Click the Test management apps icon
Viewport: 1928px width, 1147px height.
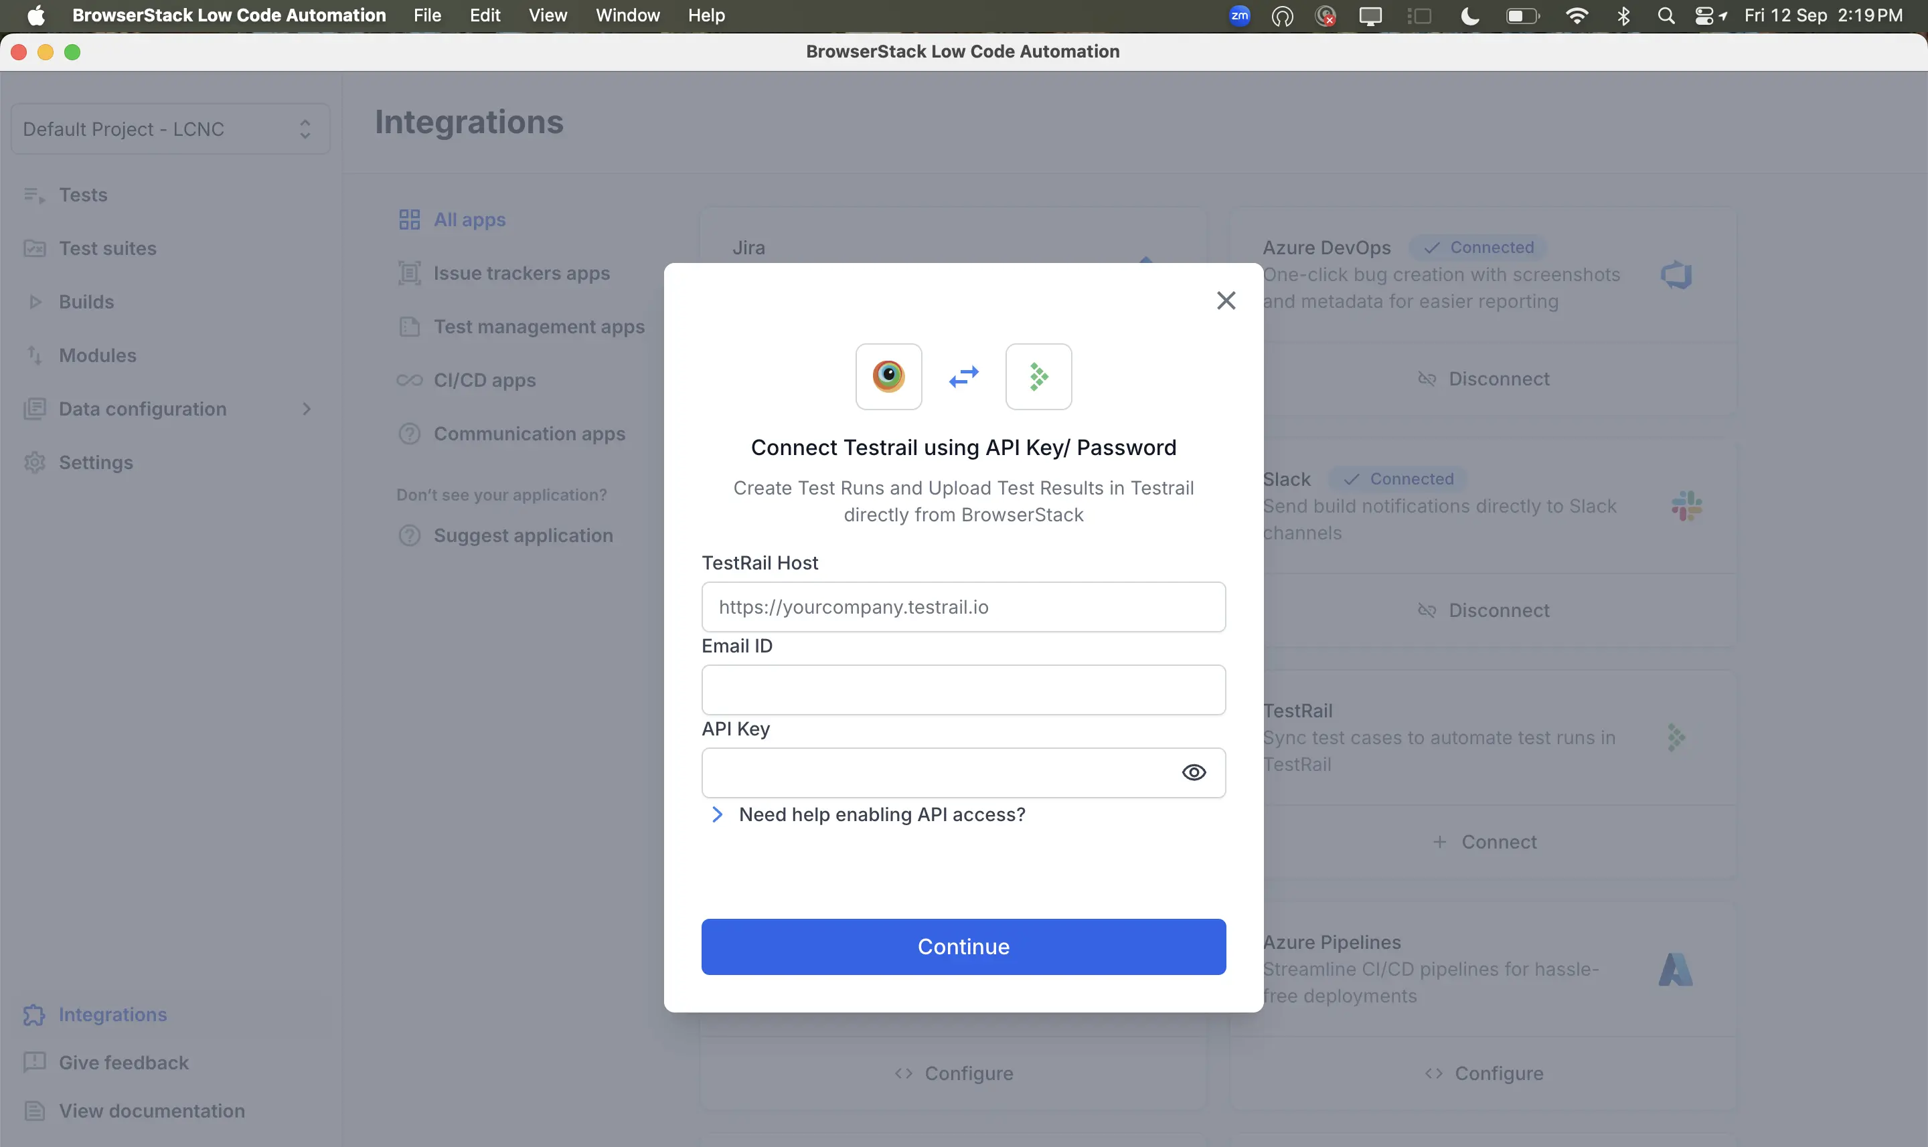click(x=409, y=326)
